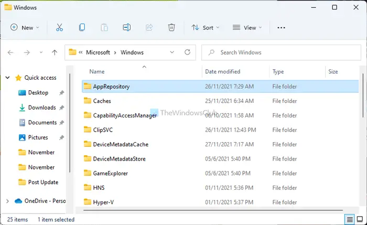Click the navigation pane scrollbar

click(70, 123)
